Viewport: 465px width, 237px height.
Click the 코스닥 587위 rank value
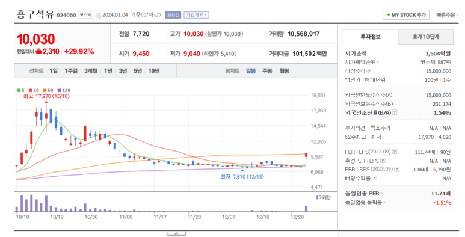pos(436,62)
